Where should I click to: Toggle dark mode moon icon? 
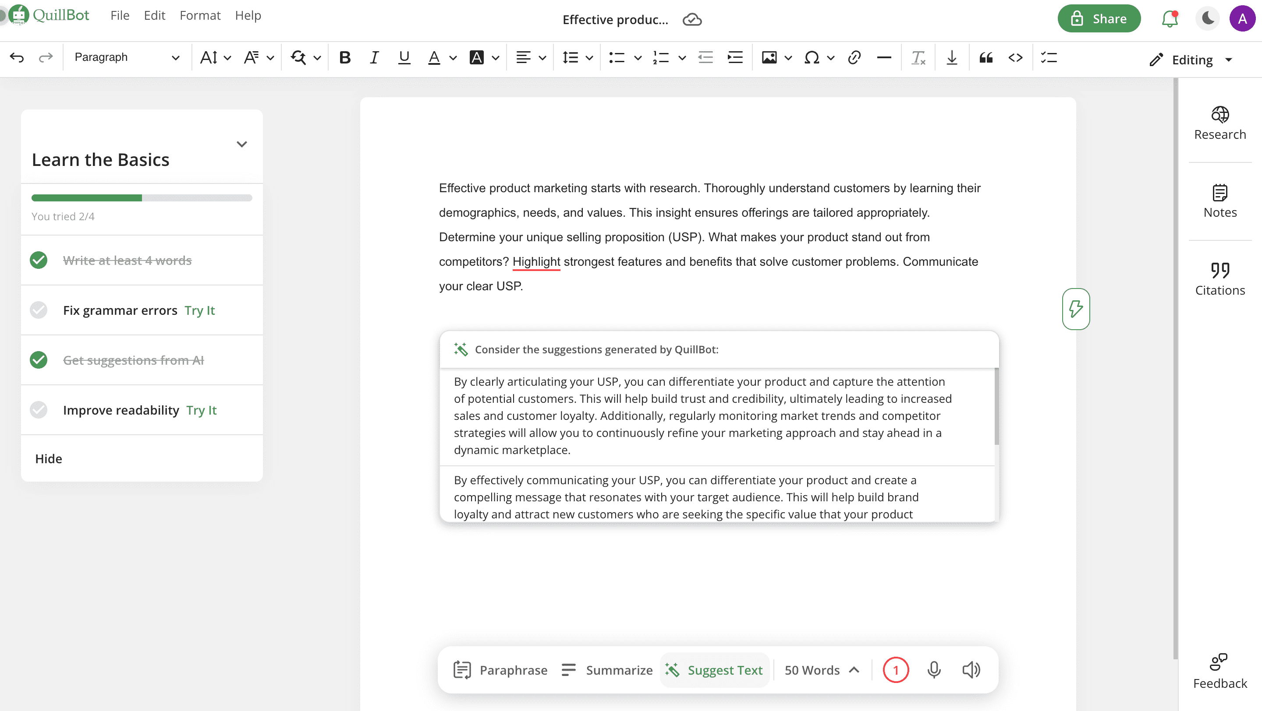[x=1207, y=19]
